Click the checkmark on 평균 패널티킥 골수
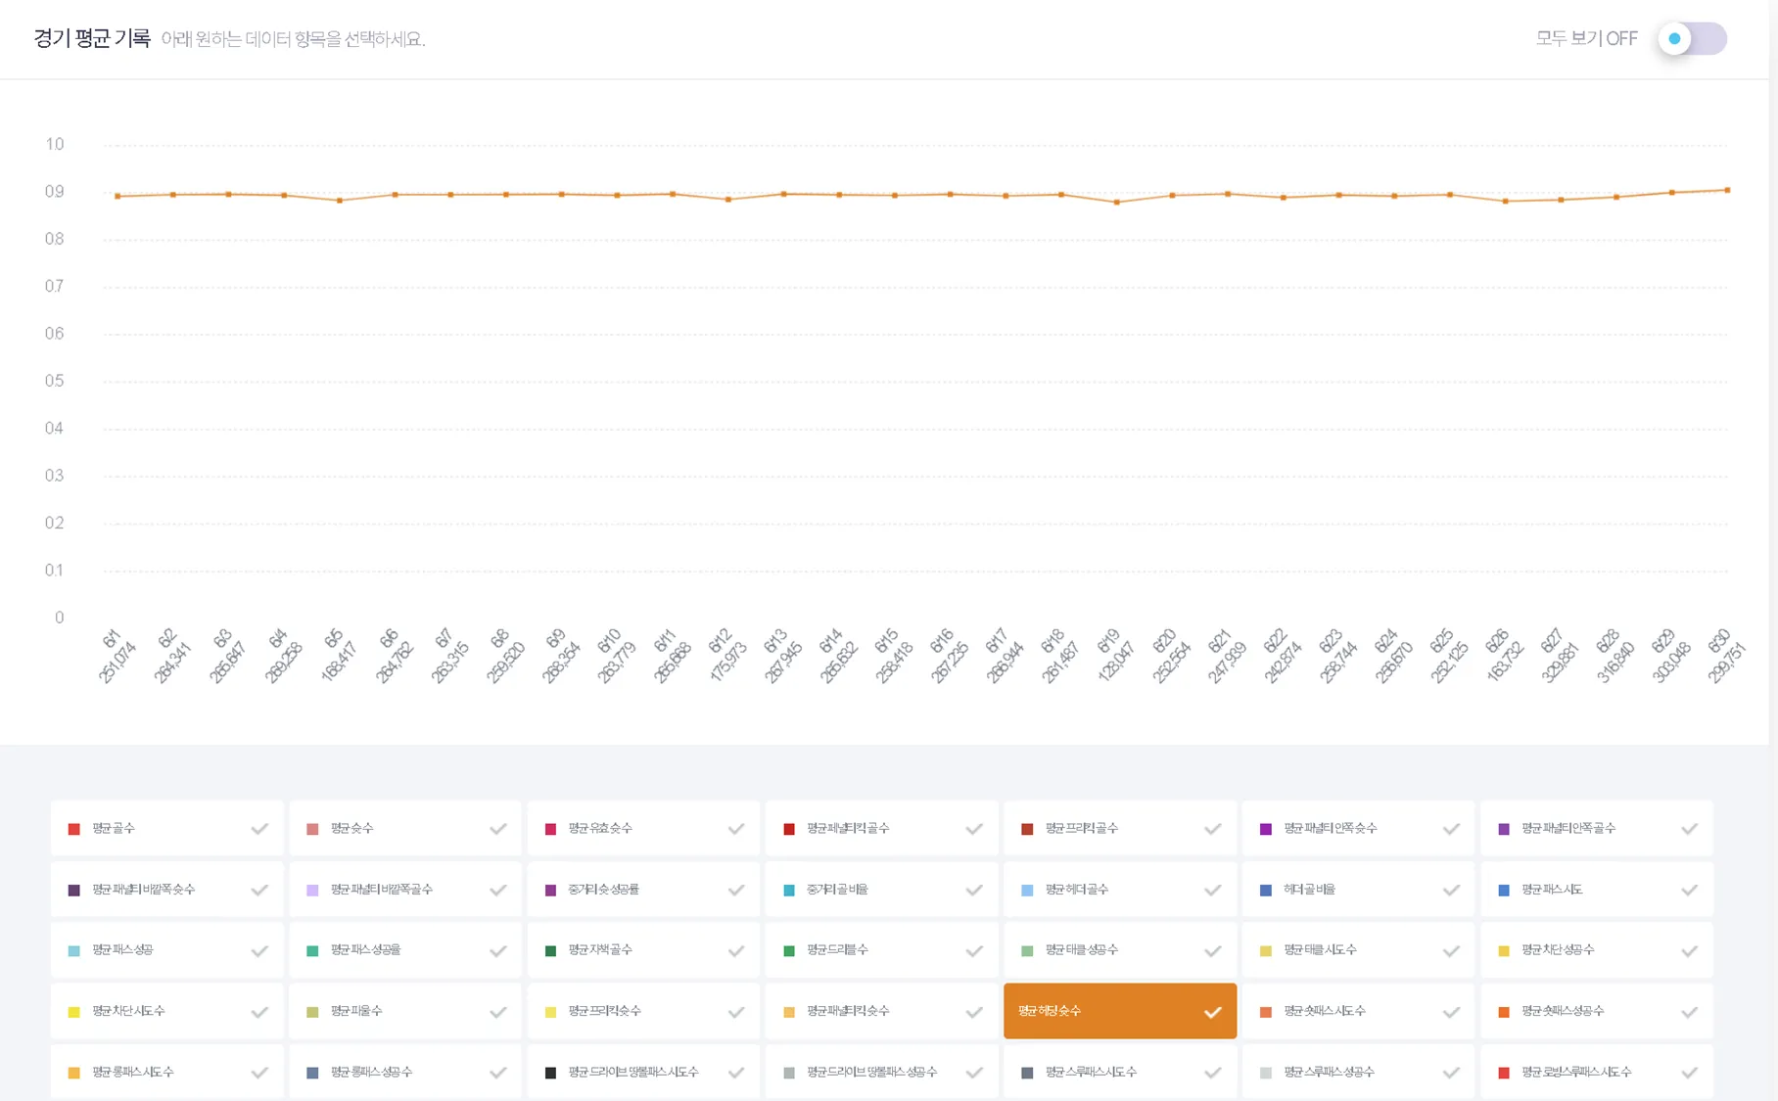This screenshot has width=1778, height=1101. click(974, 829)
